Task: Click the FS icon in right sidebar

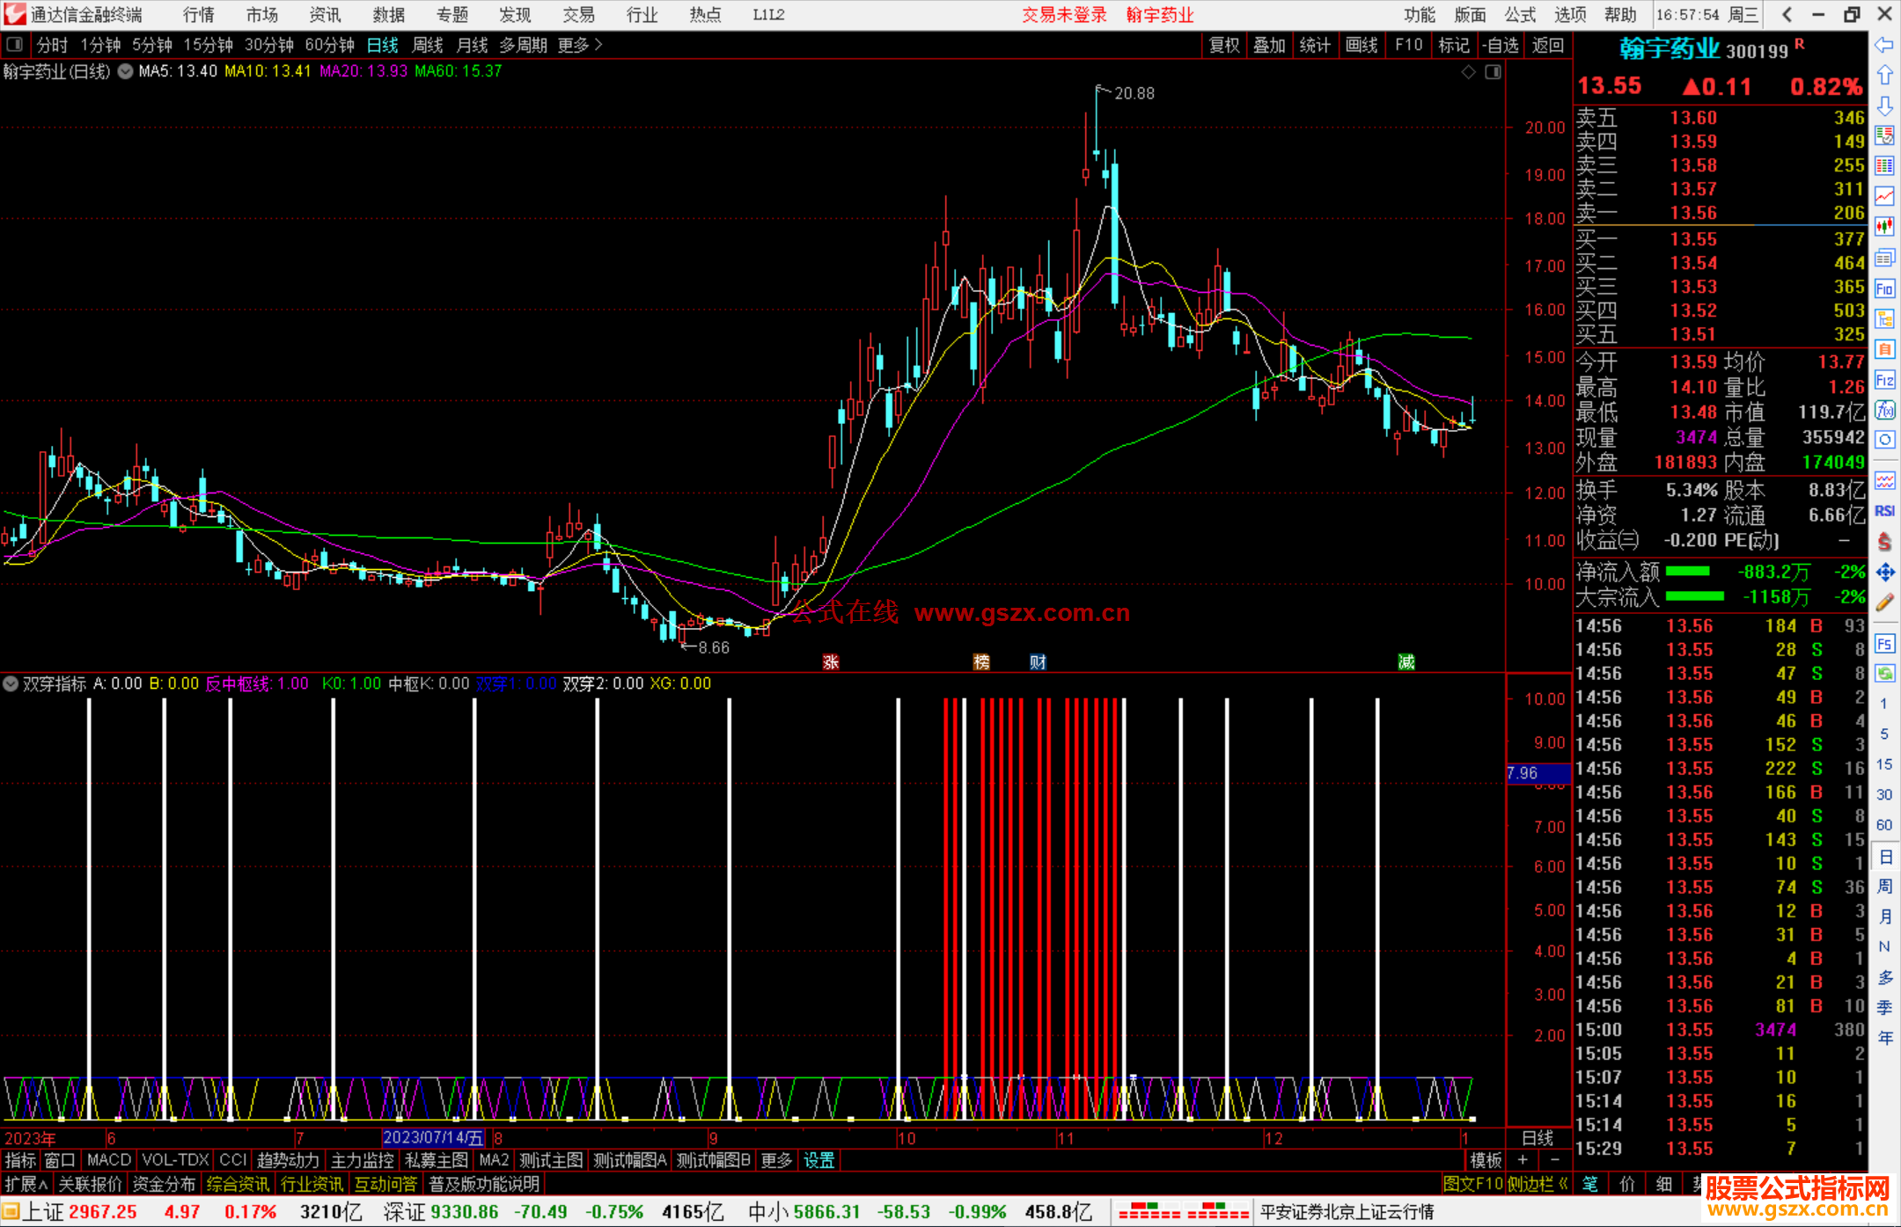Action: click(x=1884, y=644)
